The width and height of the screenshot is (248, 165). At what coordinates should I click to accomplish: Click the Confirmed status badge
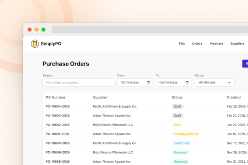181,143
